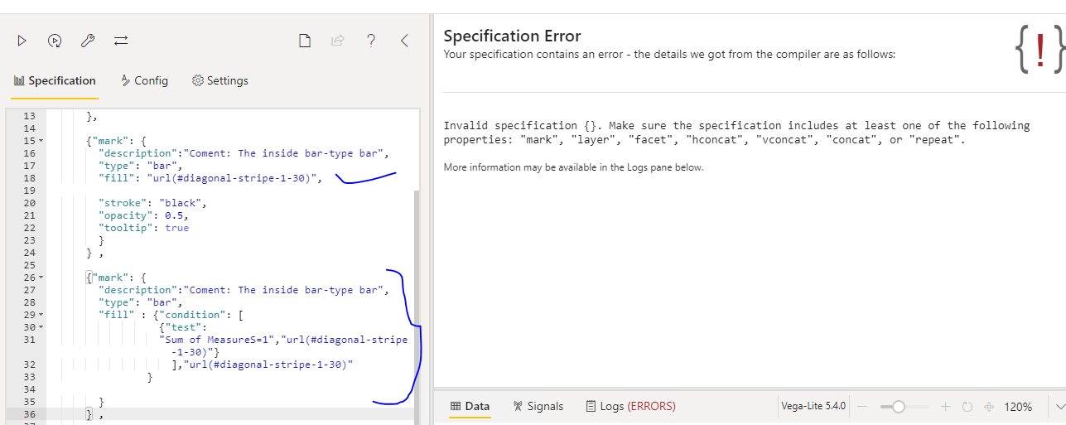1066x425 pixels.
Task: Create a new specification document icon
Action: point(305,41)
